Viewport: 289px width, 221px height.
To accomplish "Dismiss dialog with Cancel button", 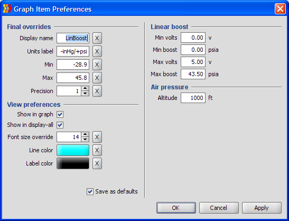I will 219,208.
